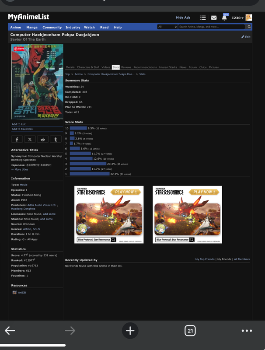The image size is (265, 350).
Task: Click score 10 bar in Score Stats
Action: coord(78,128)
